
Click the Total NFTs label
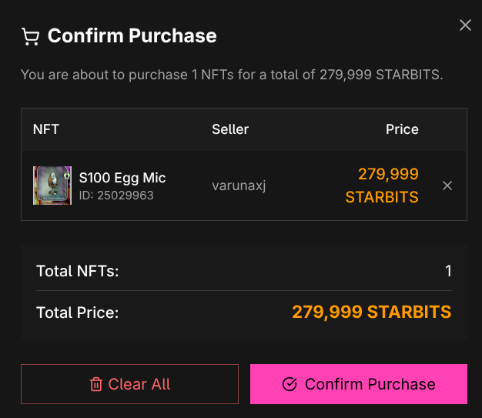point(78,271)
